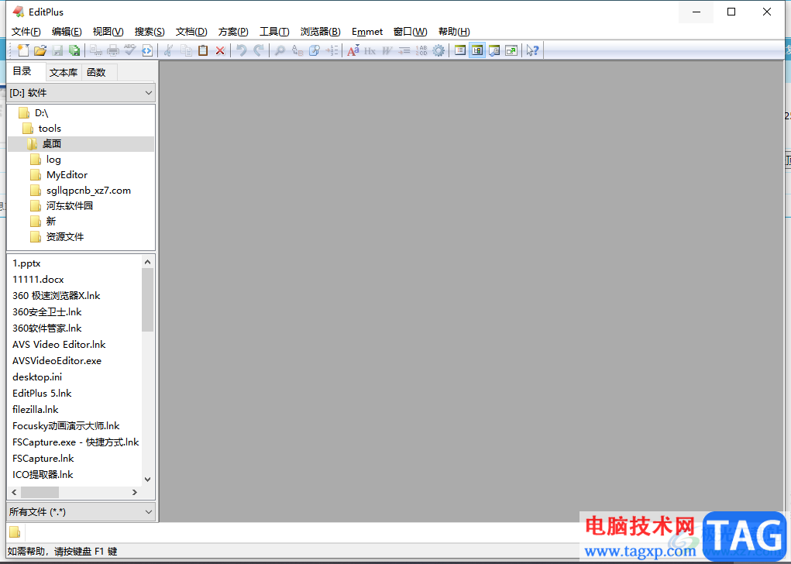
Task: Click the Save All green disks icon
Action: (x=74, y=50)
